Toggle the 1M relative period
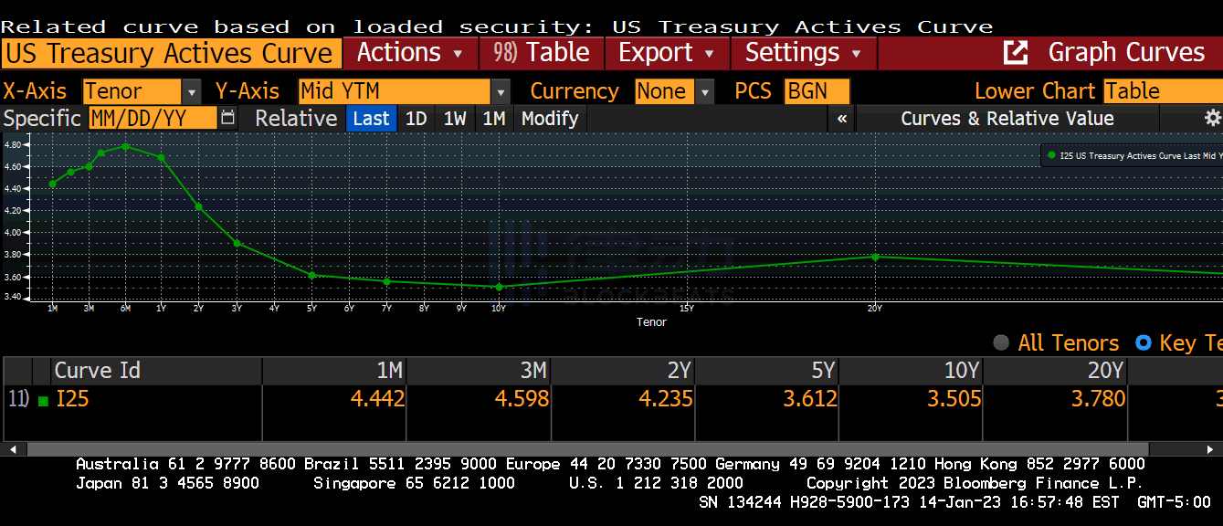 pos(494,119)
